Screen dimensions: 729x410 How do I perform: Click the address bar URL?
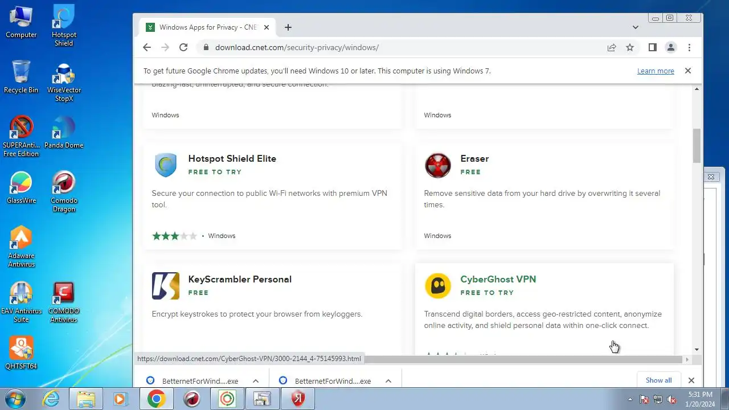point(297,47)
